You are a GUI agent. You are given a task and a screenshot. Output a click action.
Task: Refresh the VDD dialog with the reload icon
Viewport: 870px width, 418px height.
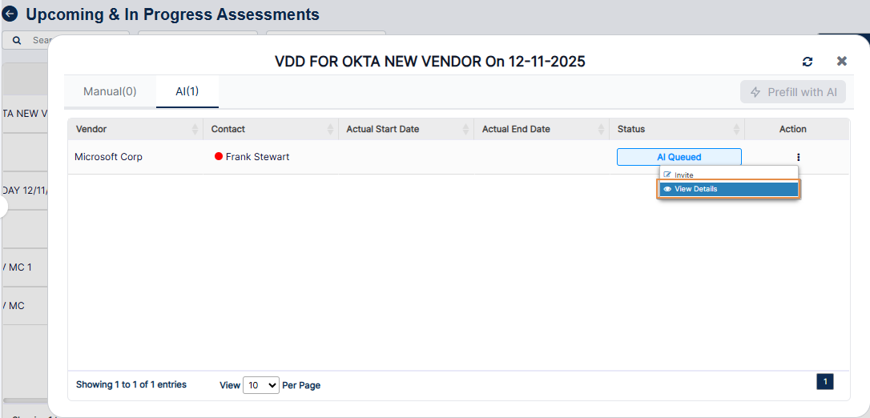coord(808,62)
